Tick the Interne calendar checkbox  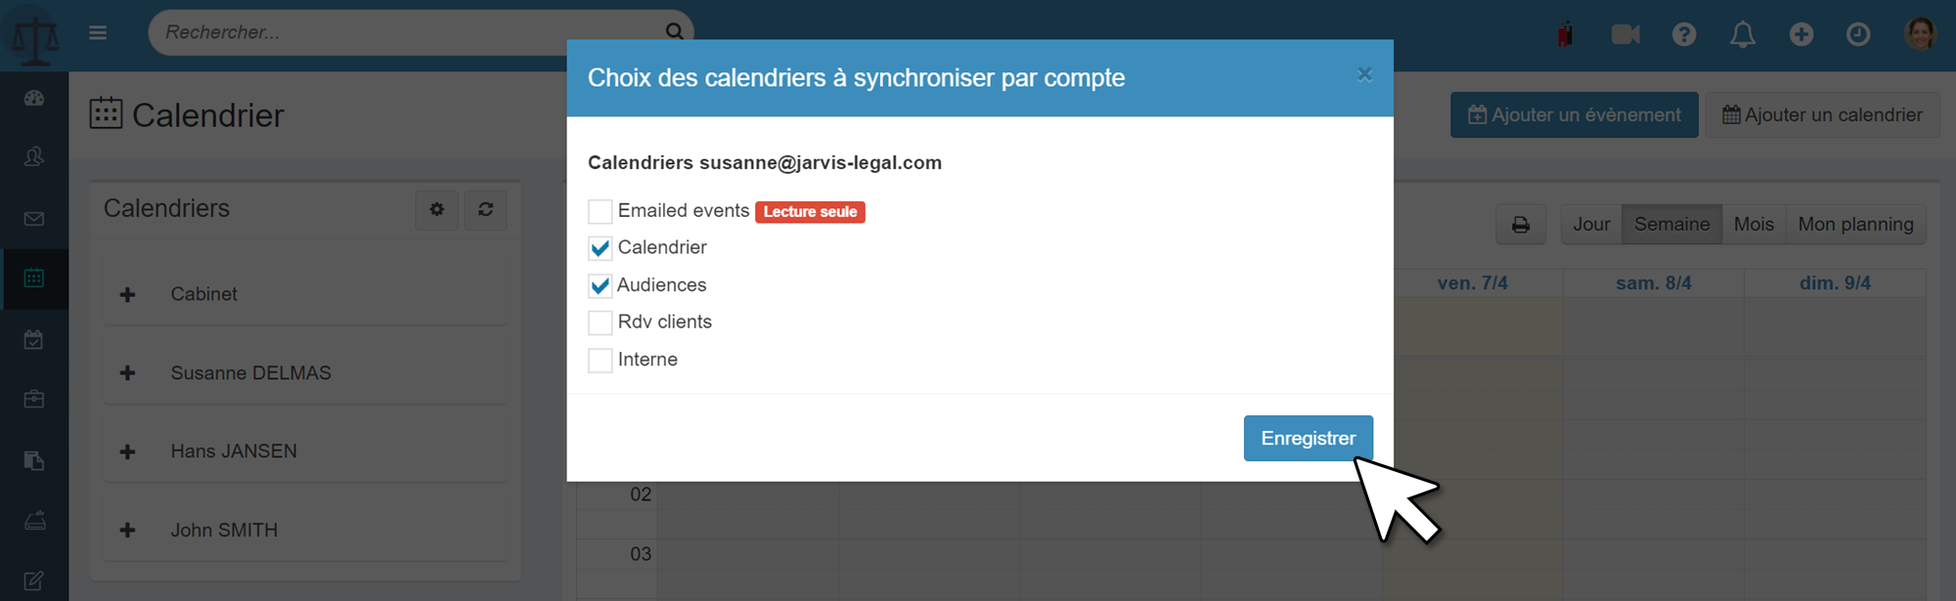tap(600, 360)
